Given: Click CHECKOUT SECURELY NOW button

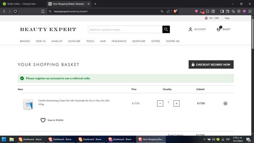Looking at the screenshot, I should (211, 64).
